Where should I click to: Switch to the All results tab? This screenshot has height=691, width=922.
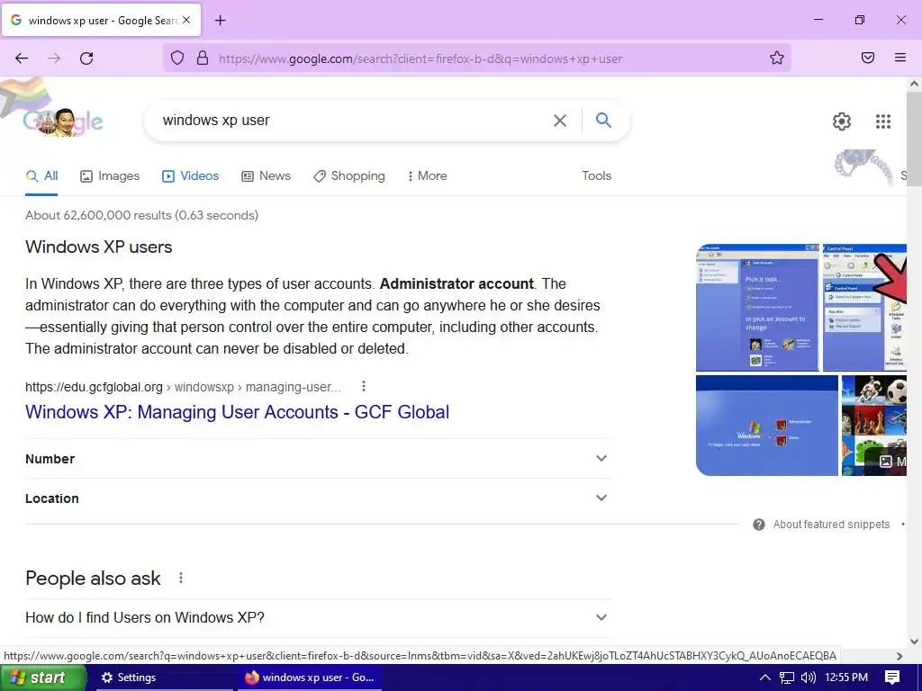tap(41, 175)
